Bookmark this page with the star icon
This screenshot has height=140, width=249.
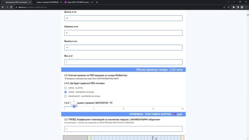228,7
